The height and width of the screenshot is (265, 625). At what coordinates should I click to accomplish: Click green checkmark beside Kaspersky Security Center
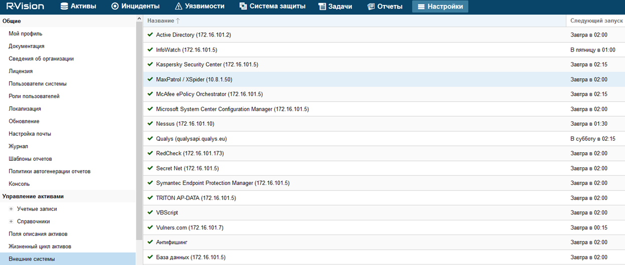tap(150, 65)
